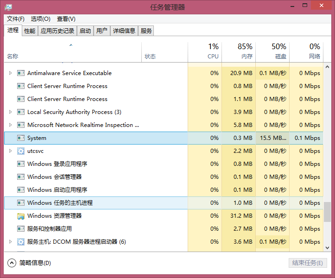
Task: Click the 简略信息(D) link
Action: pyautogui.click(x=35, y=263)
